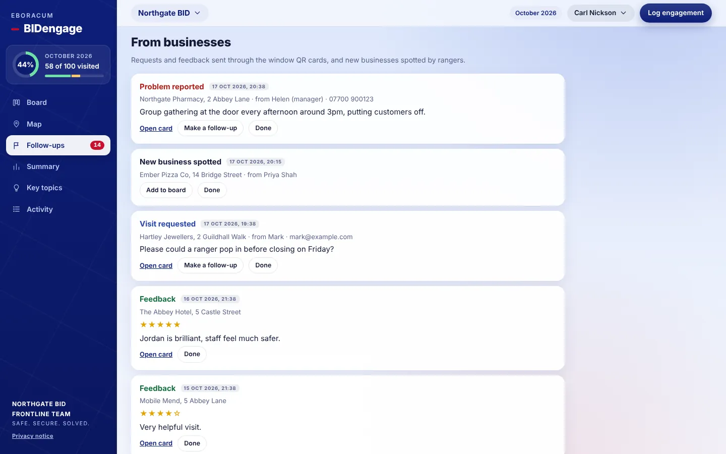Click the Log engagement button

click(x=676, y=13)
